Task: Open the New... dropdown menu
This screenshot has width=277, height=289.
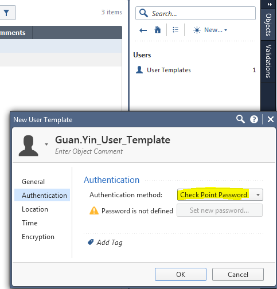Action: [210, 30]
